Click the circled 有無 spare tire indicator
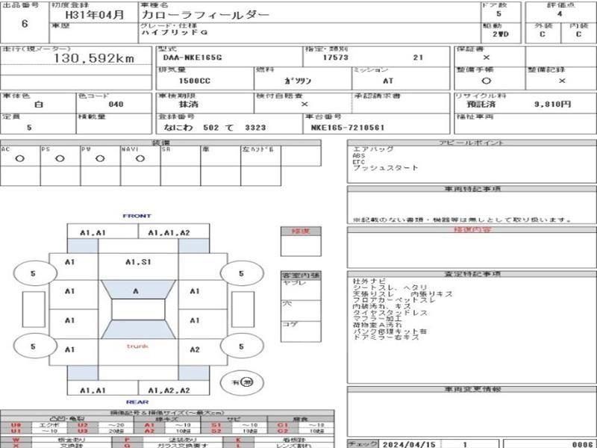597x448 pixels. pyautogui.click(x=242, y=382)
